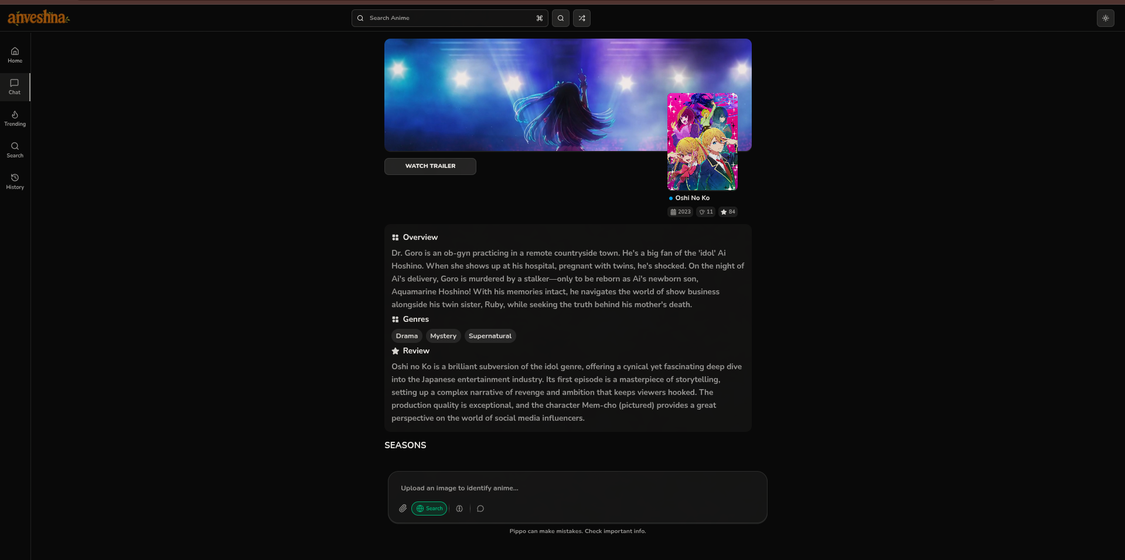Focus the Search Anime input field
1125x560 pixels.
tap(450, 18)
